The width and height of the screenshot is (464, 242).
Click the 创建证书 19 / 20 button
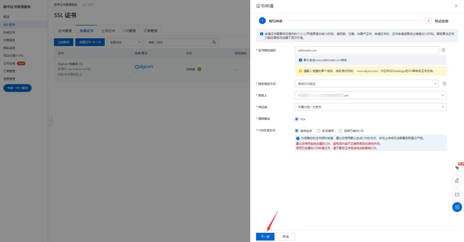(90, 42)
